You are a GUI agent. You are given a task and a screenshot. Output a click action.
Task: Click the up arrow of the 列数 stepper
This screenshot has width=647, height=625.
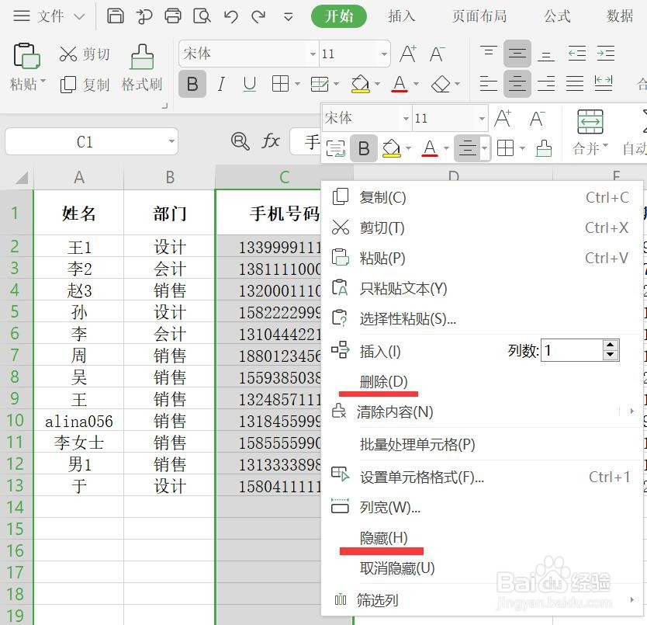(x=611, y=345)
